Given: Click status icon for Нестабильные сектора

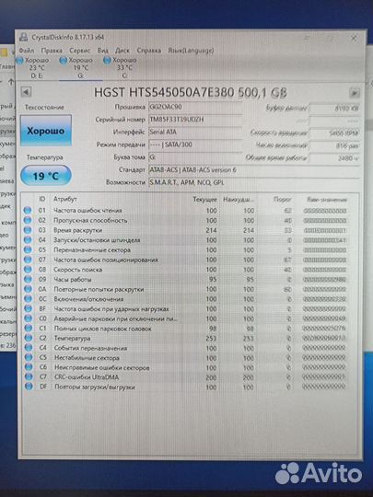Looking at the screenshot, I should click(29, 357).
